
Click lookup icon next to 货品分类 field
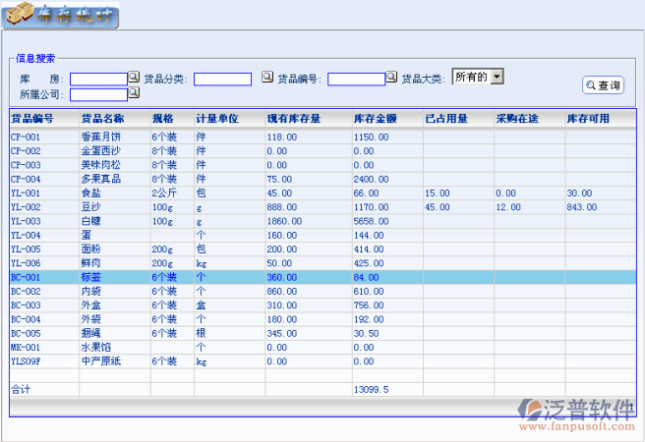[266, 78]
